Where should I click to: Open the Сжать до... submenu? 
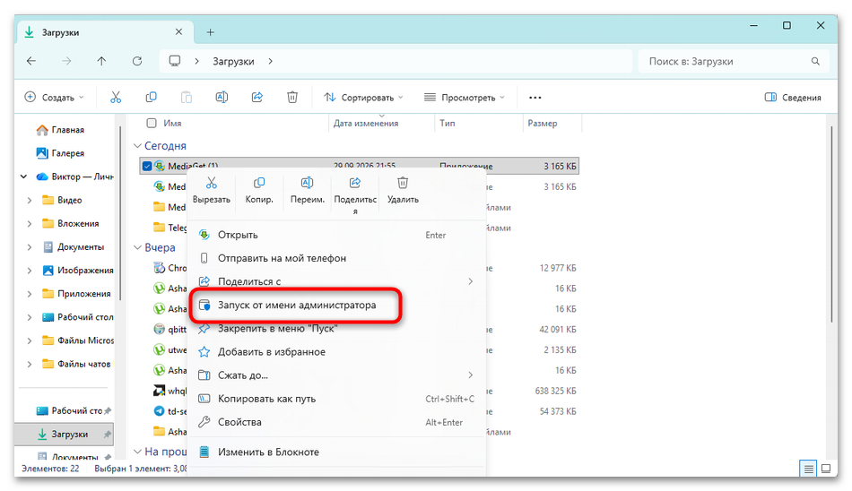click(335, 375)
